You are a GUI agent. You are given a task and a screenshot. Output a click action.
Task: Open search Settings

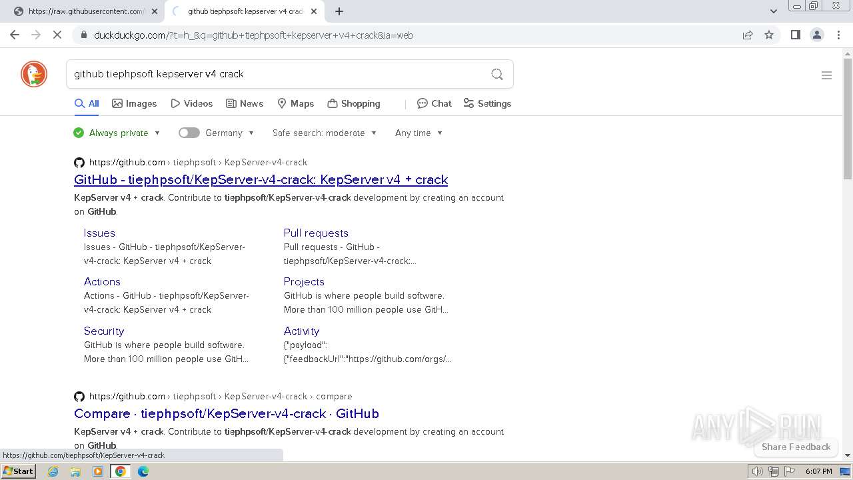(x=487, y=103)
